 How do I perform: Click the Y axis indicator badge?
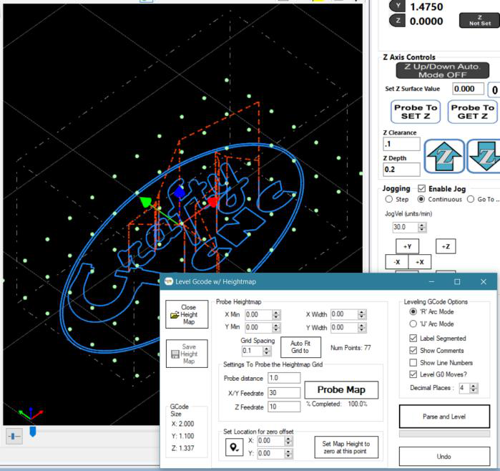tap(397, 6)
